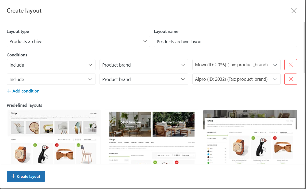Click the dialog vertical scrollbar

pyautogui.click(x=305, y=47)
